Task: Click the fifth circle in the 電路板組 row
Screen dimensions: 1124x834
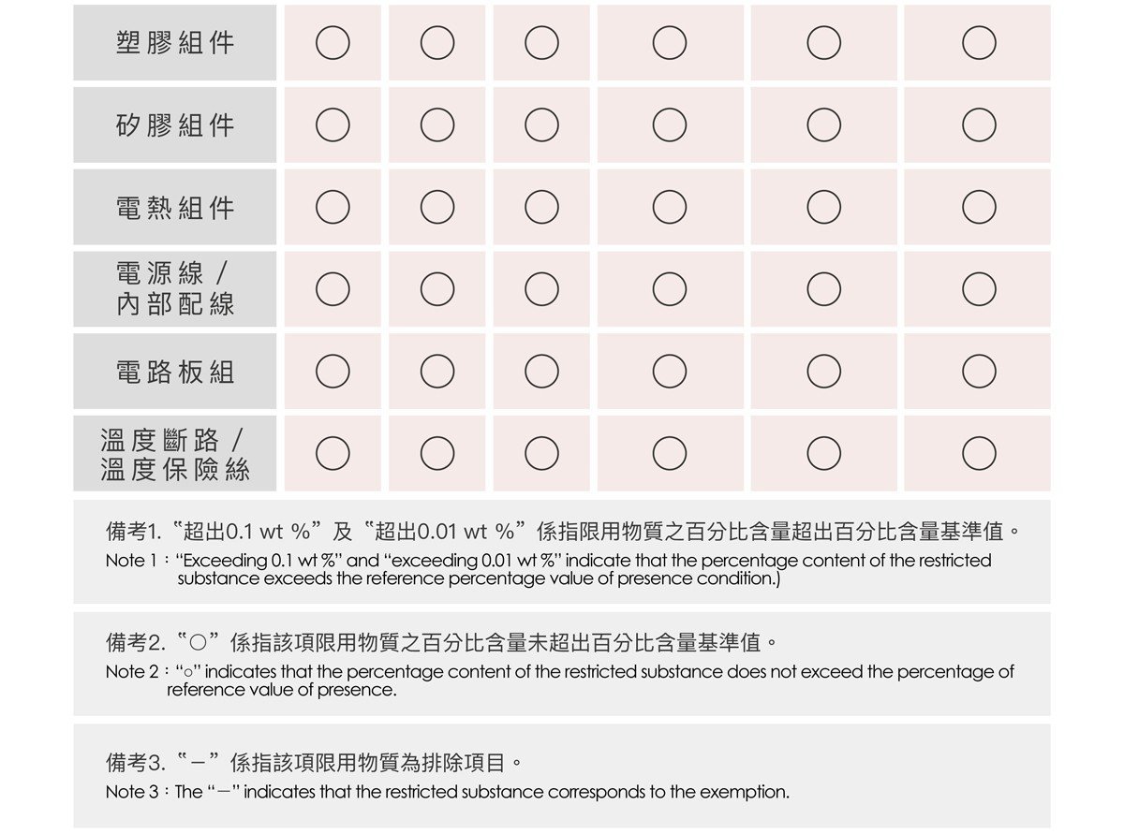Action: pos(823,372)
